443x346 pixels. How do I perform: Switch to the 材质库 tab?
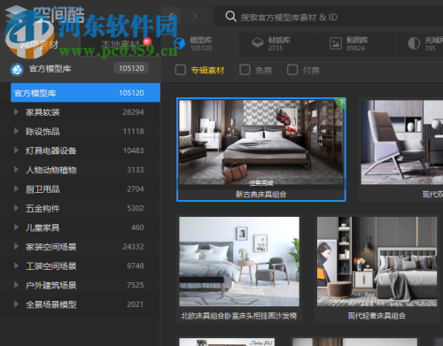point(278,44)
